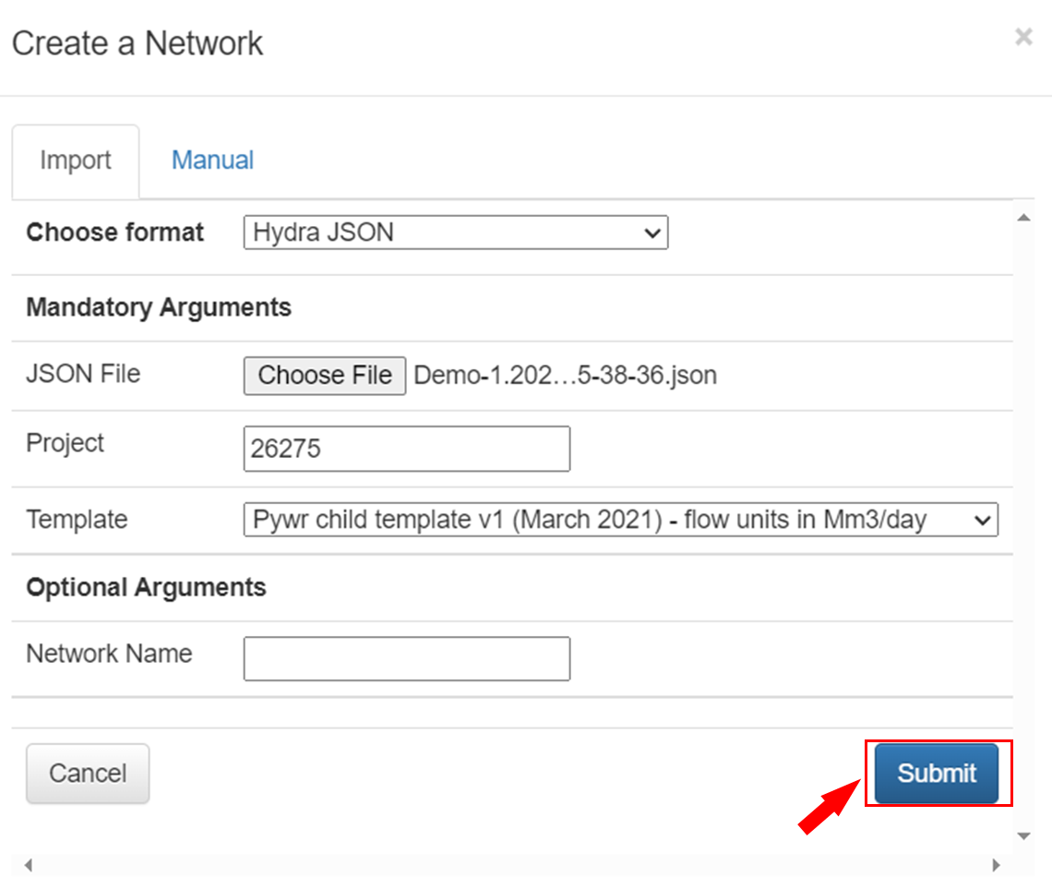This screenshot has height=889, width=1052.
Task: Click the Submit button
Action: tap(937, 774)
